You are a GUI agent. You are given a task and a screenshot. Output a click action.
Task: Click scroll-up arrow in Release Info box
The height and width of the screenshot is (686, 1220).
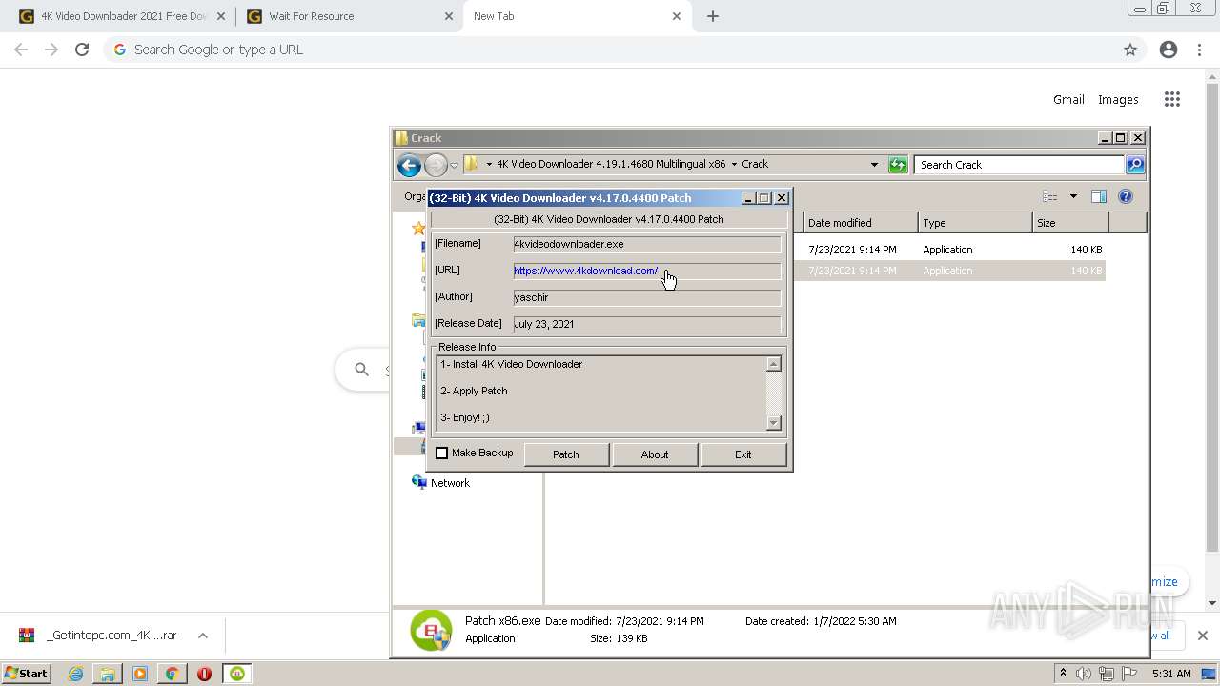[x=773, y=363]
